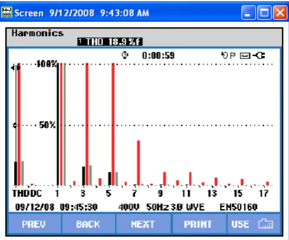The image size is (289, 240).
Task: Click the clock timer icon
Action: click(125, 55)
